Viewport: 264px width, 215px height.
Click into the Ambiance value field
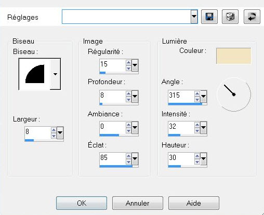pyautogui.click(x=113, y=127)
